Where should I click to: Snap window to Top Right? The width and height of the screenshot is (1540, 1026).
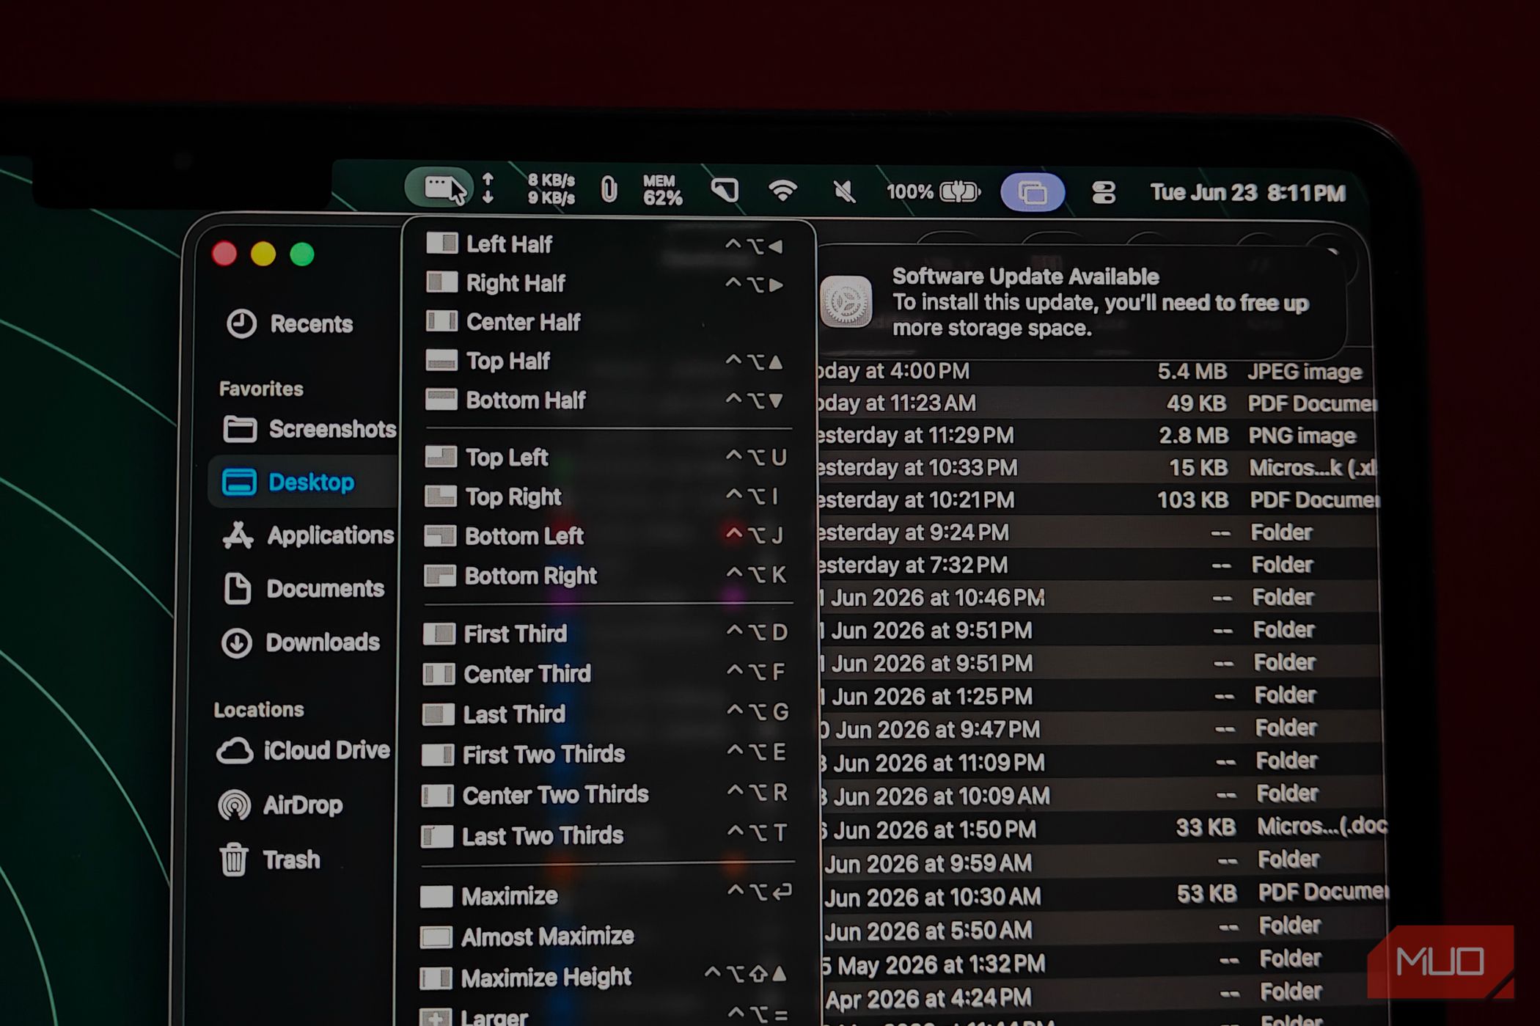pyautogui.click(x=605, y=496)
